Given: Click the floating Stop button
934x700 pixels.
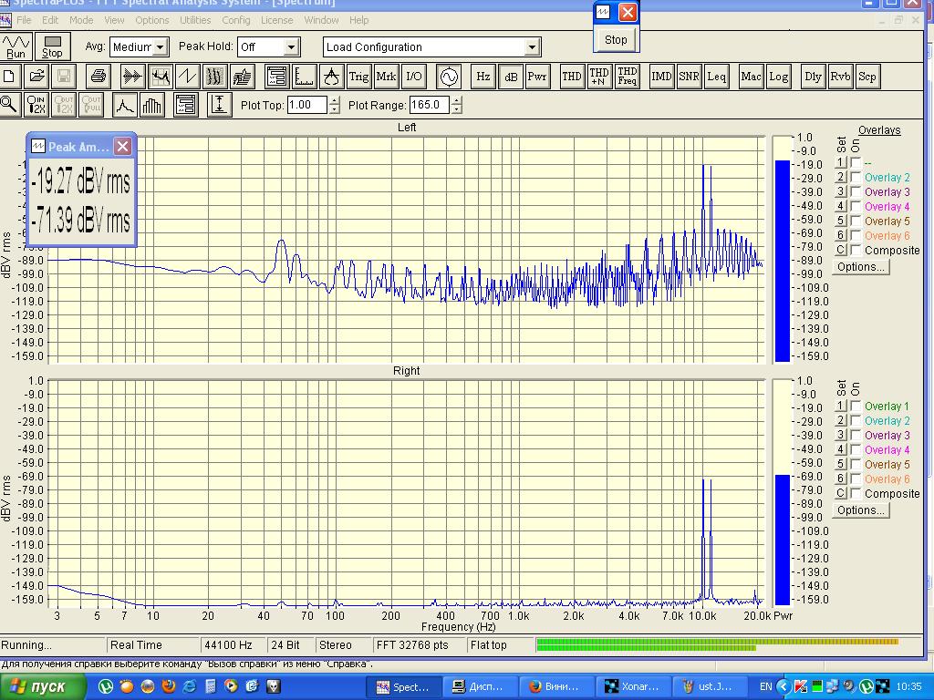Looking at the screenshot, I should click(616, 39).
